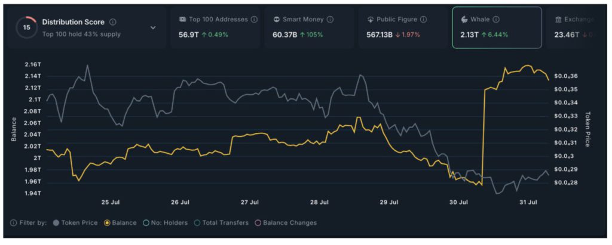The height and width of the screenshot is (245, 612).
Task: Click info icon beside Filter by
Action: (13, 223)
